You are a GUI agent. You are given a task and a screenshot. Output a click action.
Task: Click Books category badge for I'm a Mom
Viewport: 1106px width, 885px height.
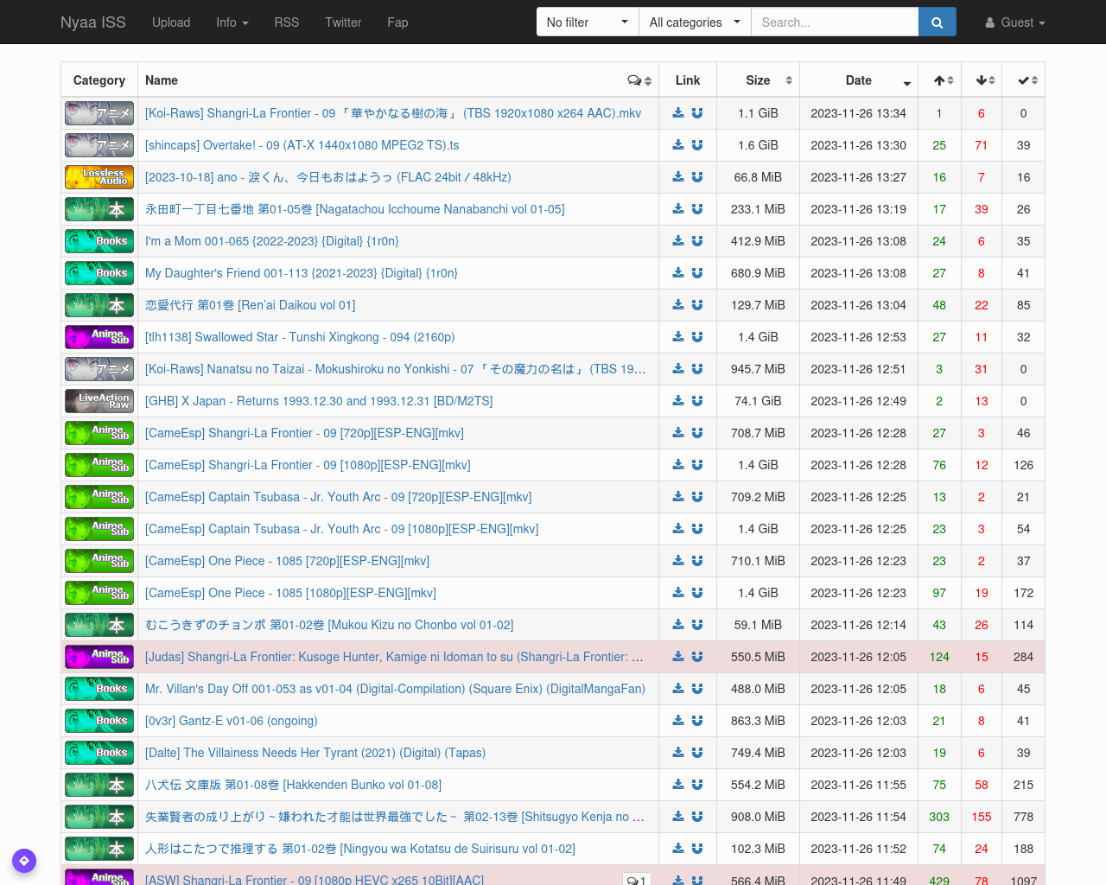tap(99, 241)
